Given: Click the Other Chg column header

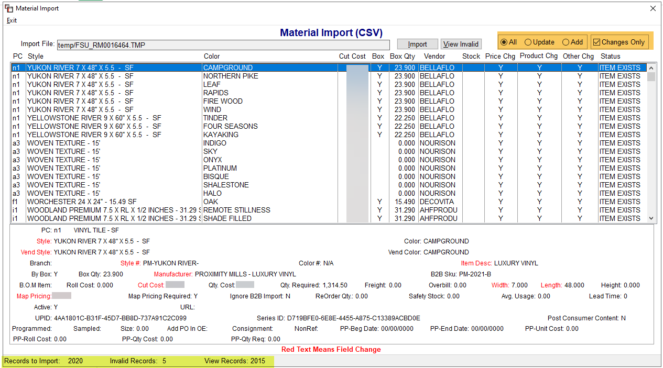Looking at the screenshot, I should click(x=579, y=56).
